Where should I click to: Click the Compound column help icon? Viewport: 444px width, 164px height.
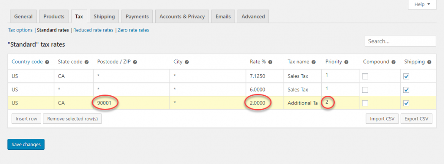[x=393, y=62]
